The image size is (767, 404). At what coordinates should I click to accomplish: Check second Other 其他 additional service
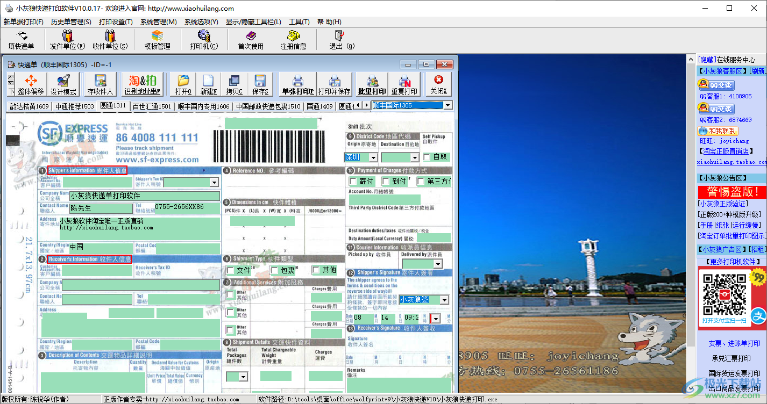pyautogui.click(x=230, y=313)
